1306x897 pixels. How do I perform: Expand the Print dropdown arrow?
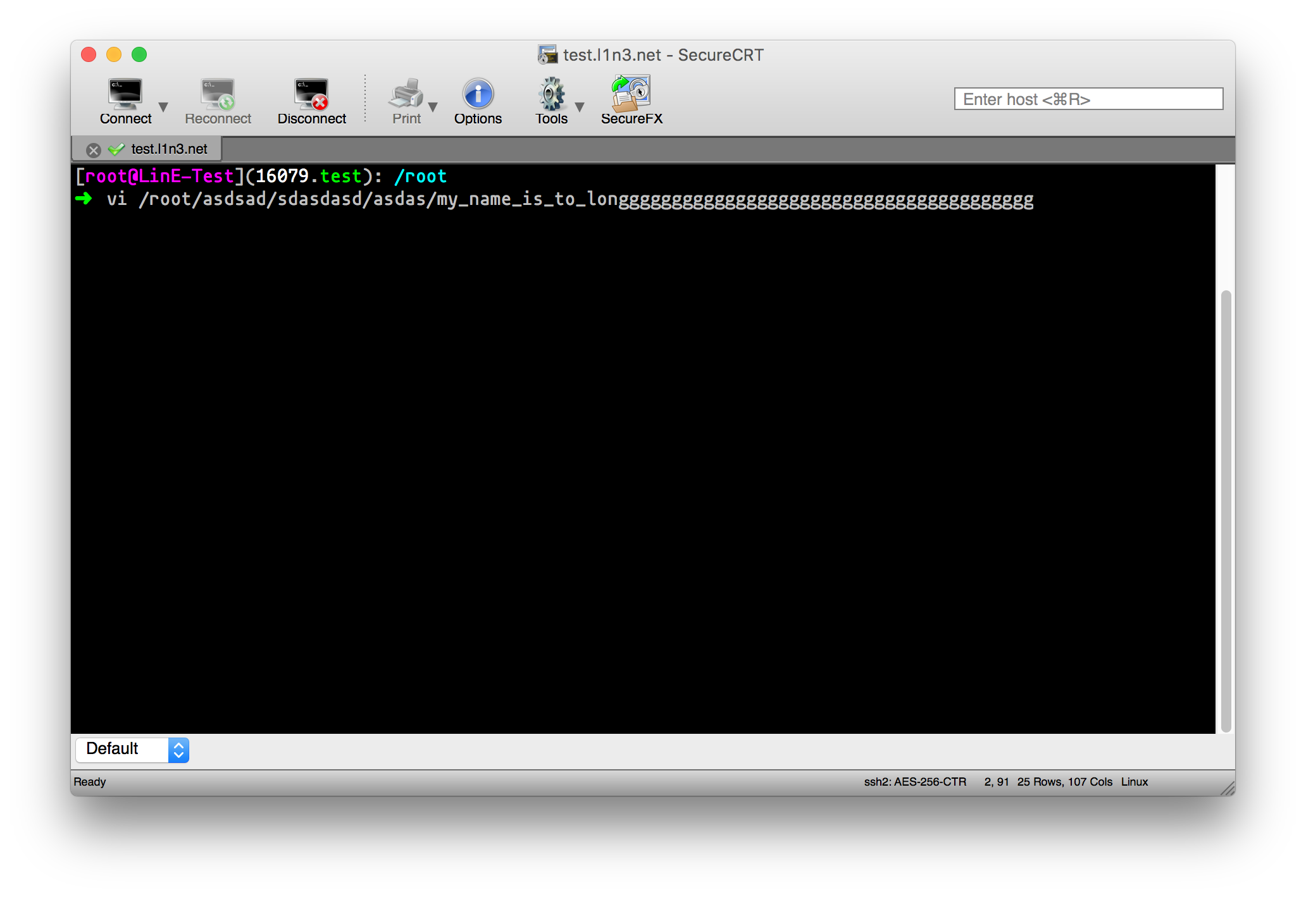(433, 107)
